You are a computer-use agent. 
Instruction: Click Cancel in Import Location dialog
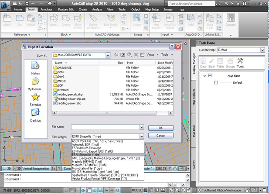click(x=161, y=136)
